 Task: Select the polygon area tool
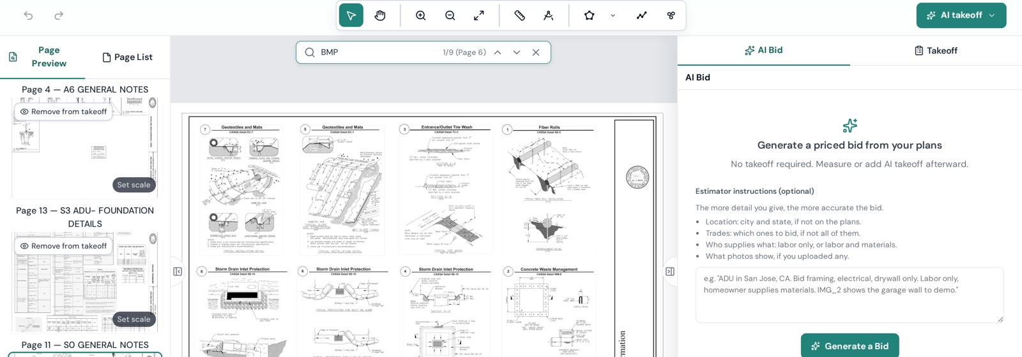(590, 15)
